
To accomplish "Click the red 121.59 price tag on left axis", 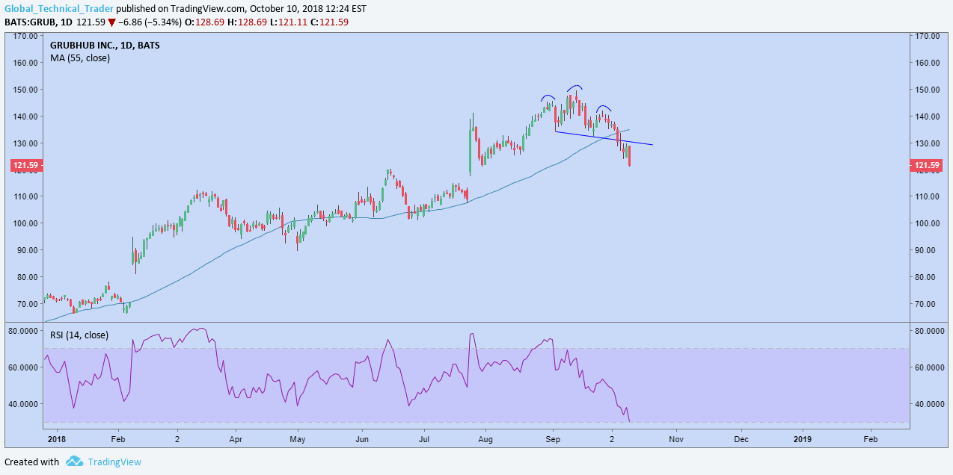I will pos(25,166).
